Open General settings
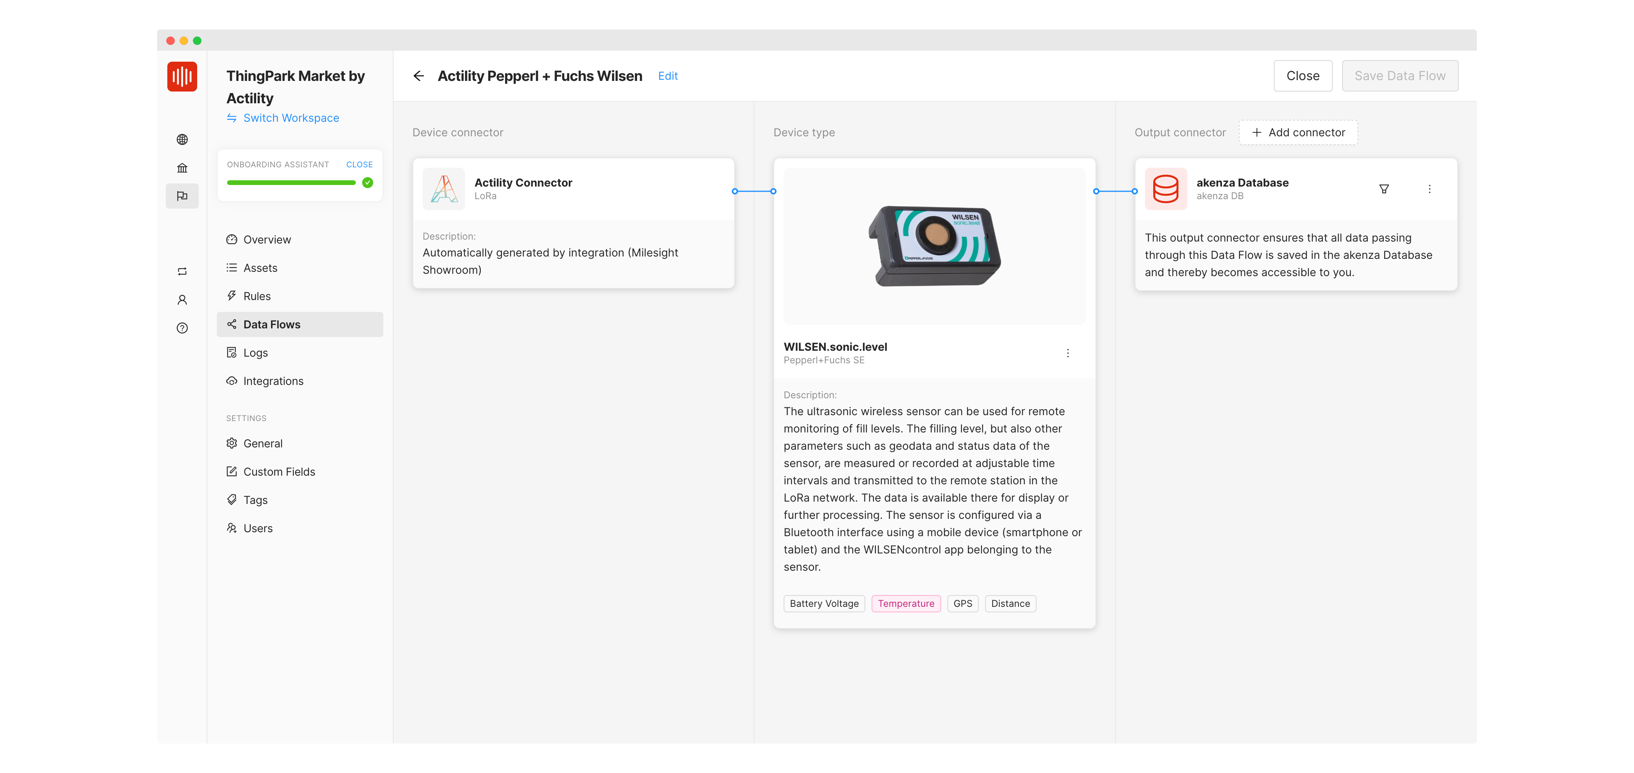The width and height of the screenshot is (1634, 773). click(300, 443)
